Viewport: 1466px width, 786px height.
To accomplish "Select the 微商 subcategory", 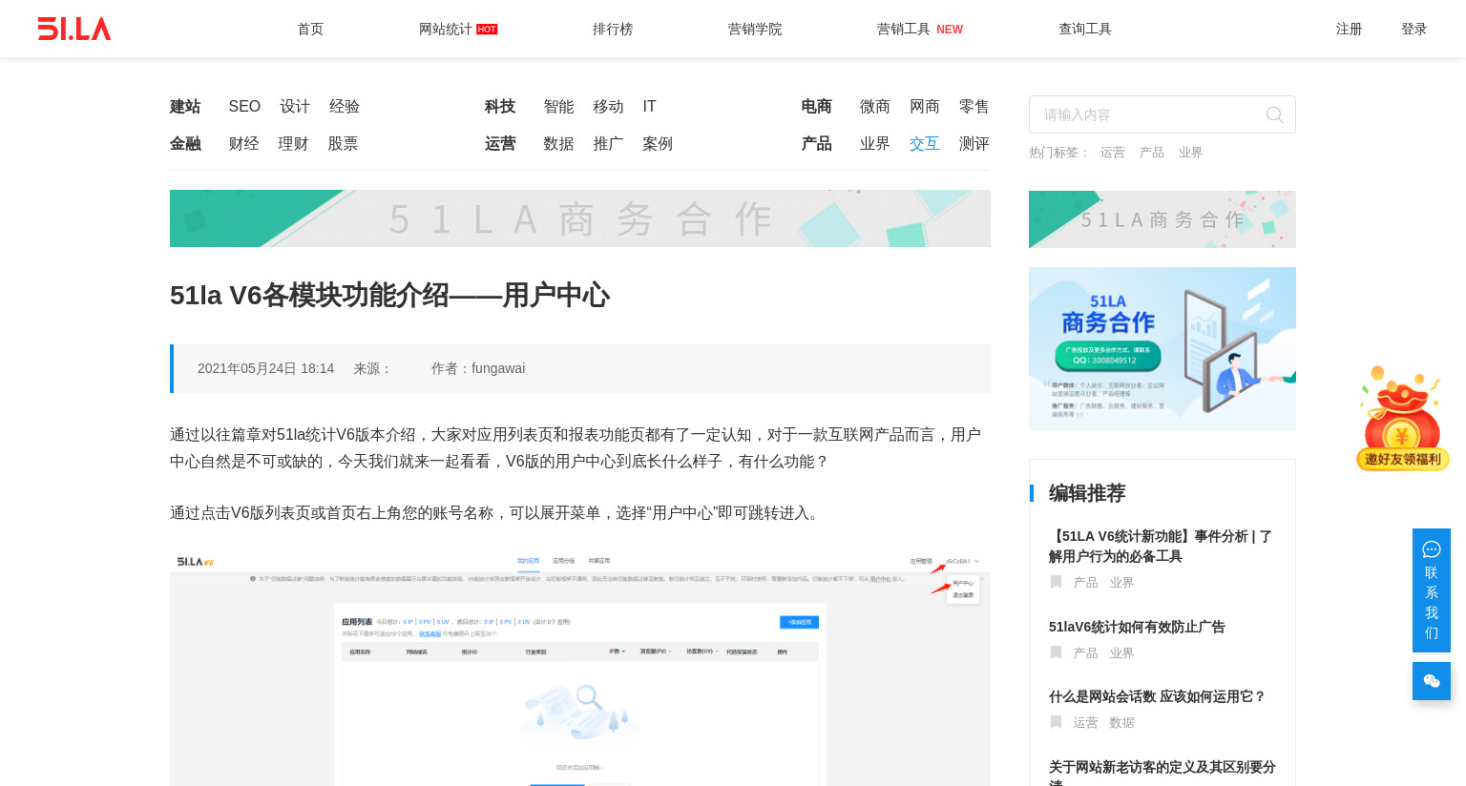I will click(875, 106).
